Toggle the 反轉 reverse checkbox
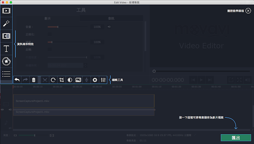The width and height of the screenshot is (254, 144). click(x=50, y=50)
